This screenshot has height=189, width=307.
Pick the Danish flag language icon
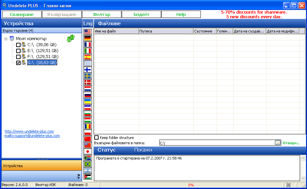[x=88, y=82]
